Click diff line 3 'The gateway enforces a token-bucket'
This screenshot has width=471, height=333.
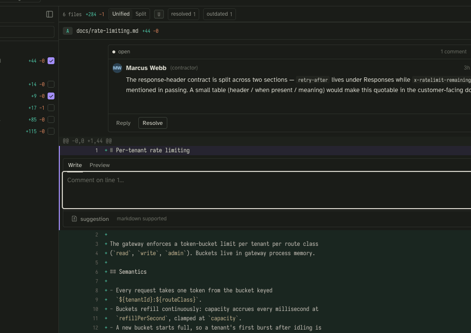tap(265, 244)
